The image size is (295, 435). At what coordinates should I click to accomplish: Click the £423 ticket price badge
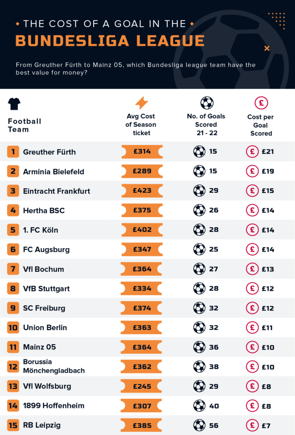[142, 191]
